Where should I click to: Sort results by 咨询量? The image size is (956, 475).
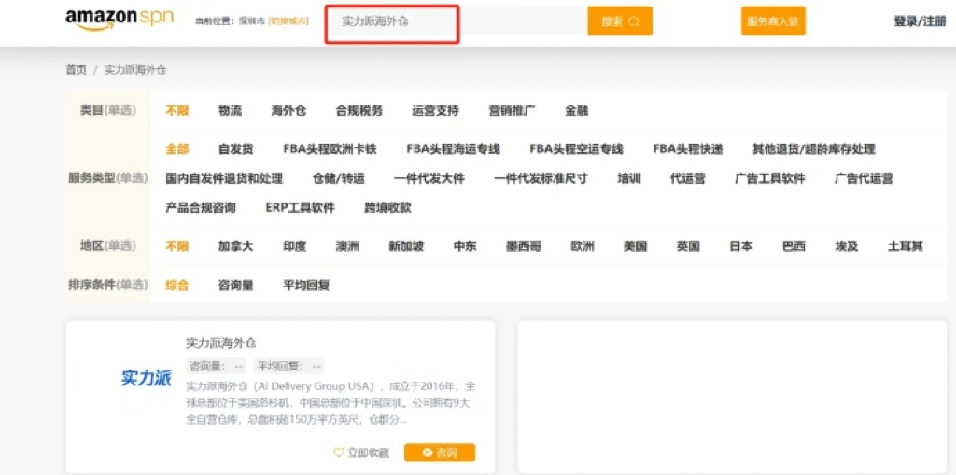(236, 285)
